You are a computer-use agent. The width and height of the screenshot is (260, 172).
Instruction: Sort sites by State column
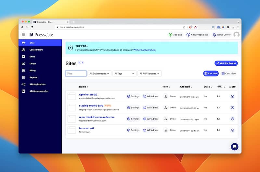click(208, 86)
